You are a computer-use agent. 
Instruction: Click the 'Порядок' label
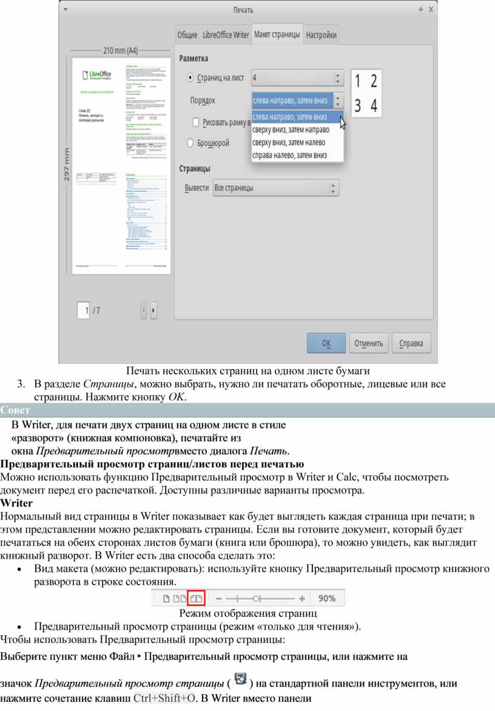[x=203, y=101]
